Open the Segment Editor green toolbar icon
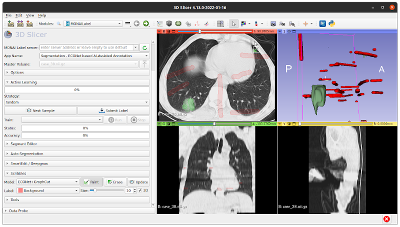The height and width of the screenshot is (227, 400). point(178,23)
